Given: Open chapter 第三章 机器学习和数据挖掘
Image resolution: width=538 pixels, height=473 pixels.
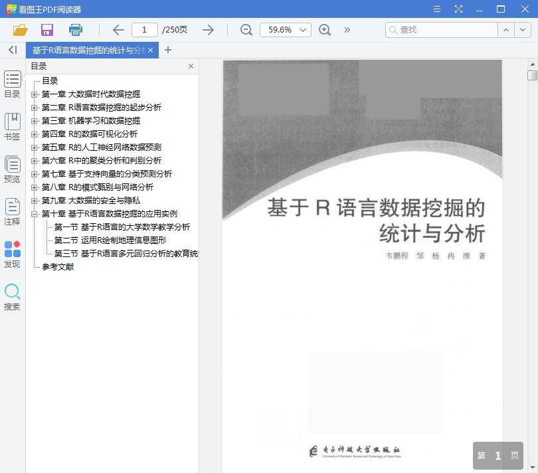Looking at the screenshot, I should pyautogui.click(x=90, y=121).
